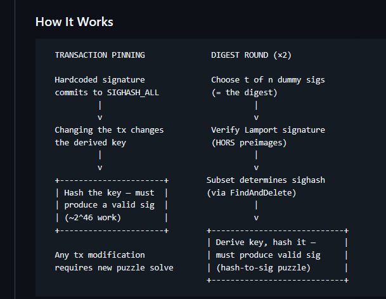Select the "Changing the tx changes" line
This screenshot has width=386, height=299.
109,130
